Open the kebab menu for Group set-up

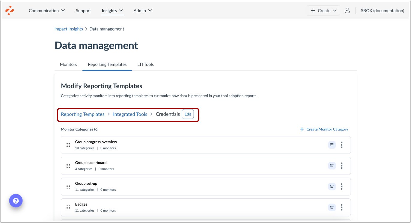pyautogui.click(x=341, y=186)
